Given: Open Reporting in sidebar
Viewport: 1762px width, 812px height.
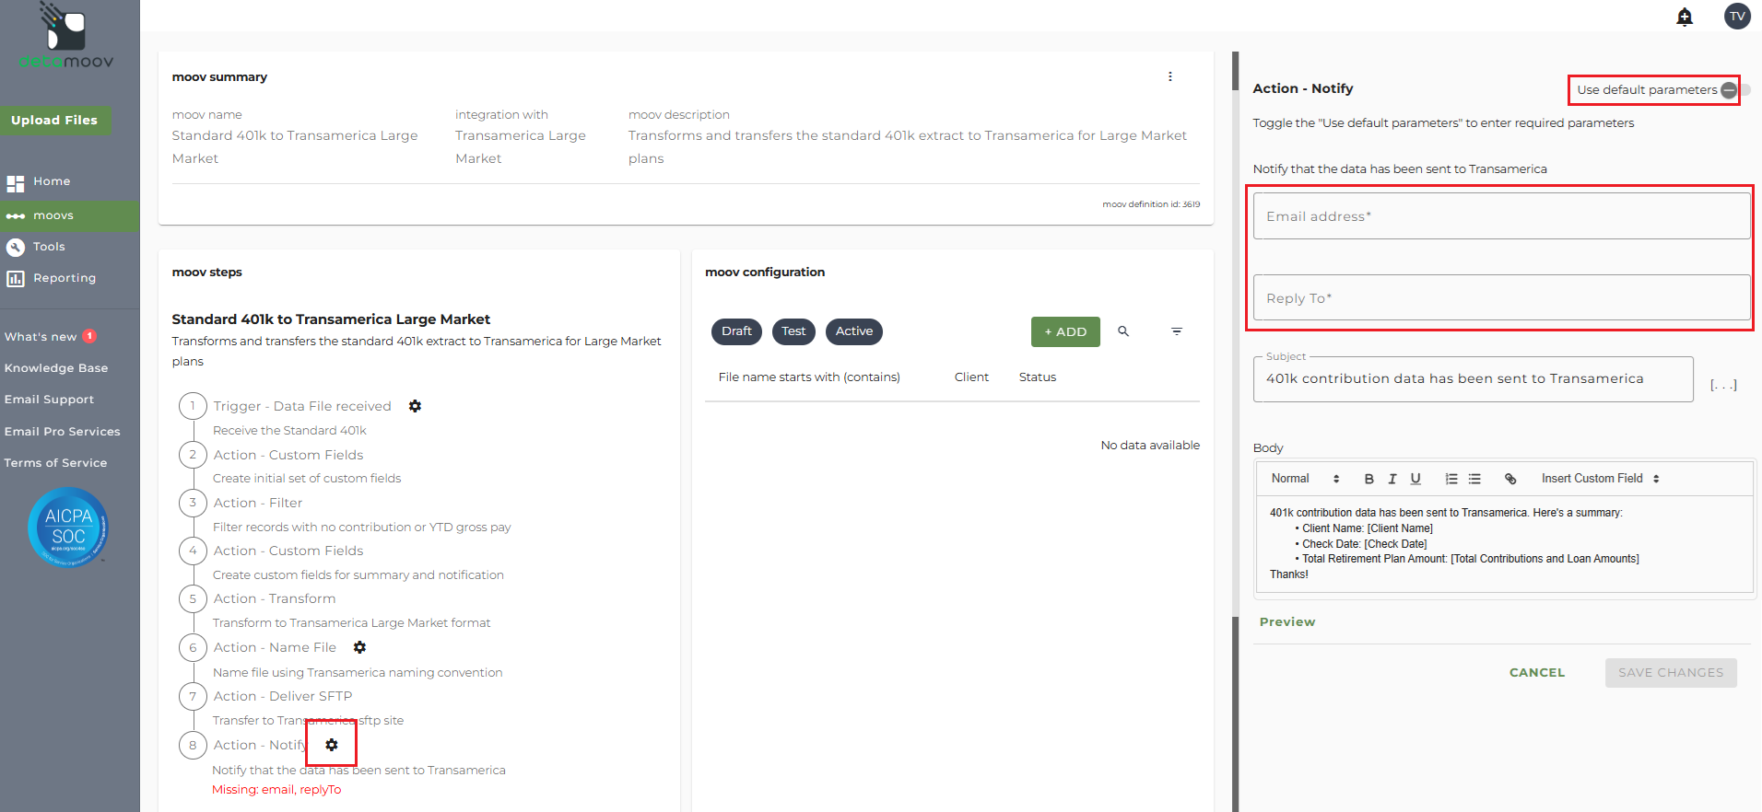Looking at the screenshot, I should [x=65, y=278].
